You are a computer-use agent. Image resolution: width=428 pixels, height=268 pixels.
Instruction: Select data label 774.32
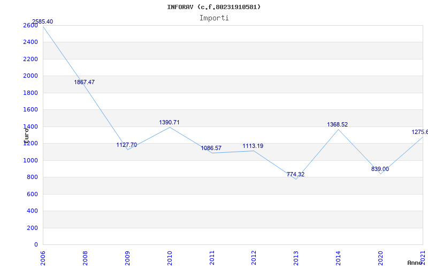296,174
